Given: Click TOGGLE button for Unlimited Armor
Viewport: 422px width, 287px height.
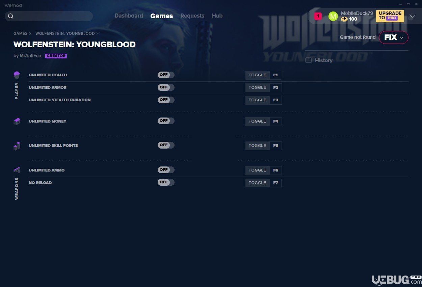Looking at the screenshot, I should click(258, 87).
